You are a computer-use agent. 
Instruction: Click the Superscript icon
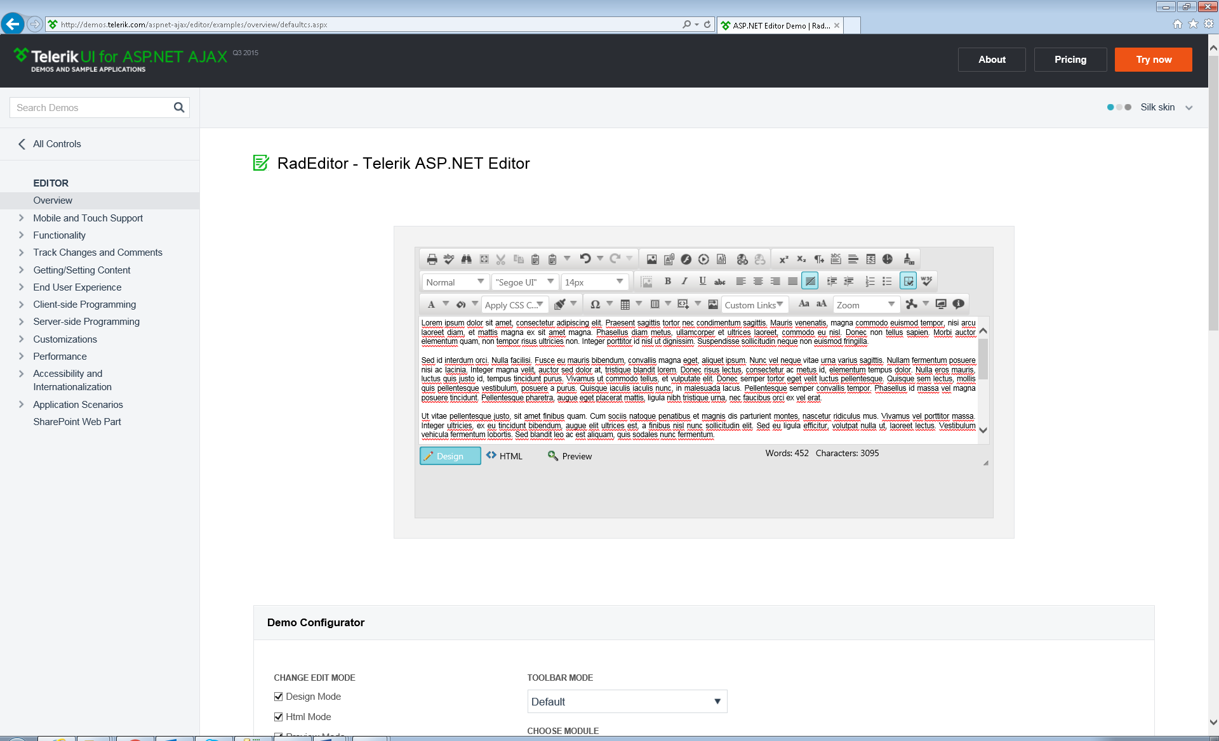[x=783, y=259]
